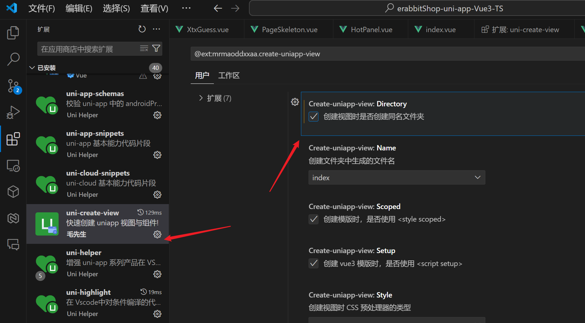Open manage gear for uni-cloud-snippets
The height and width of the screenshot is (323, 585).
[157, 194]
